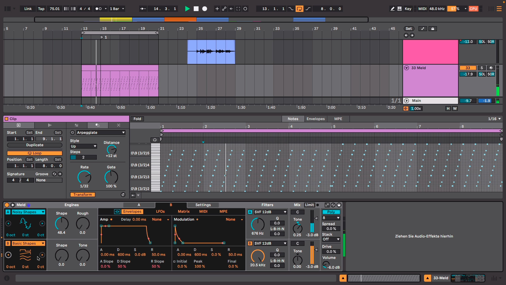Enable MIDI mapping mode

pos(422,9)
